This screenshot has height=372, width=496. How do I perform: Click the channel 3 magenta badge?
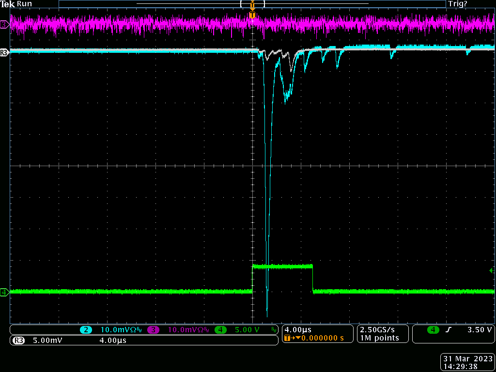[153, 330]
